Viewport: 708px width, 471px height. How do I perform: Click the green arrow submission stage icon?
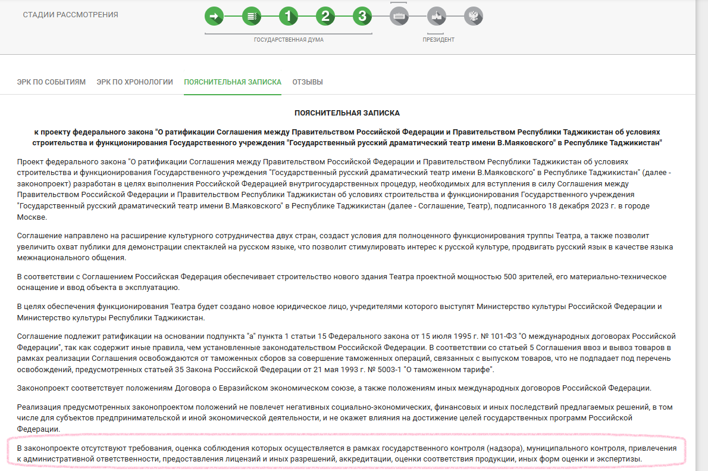[214, 16]
